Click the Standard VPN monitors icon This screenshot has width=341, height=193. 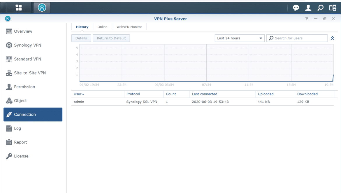[x=9, y=59]
